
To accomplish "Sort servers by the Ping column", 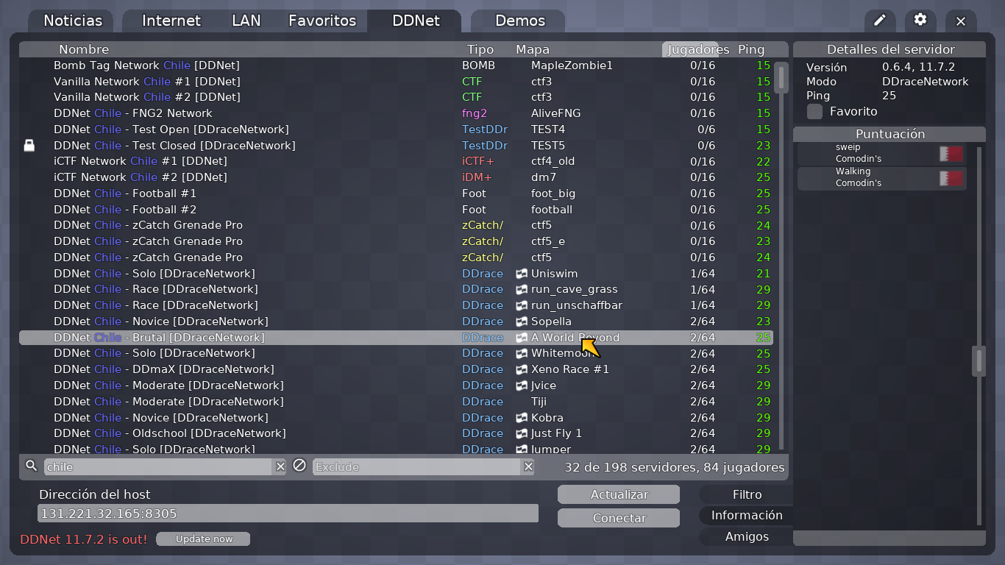I will pos(751,49).
